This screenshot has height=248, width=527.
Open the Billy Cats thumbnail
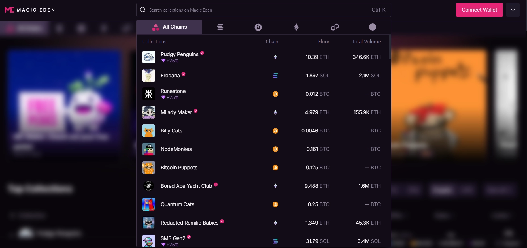pos(148,131)
